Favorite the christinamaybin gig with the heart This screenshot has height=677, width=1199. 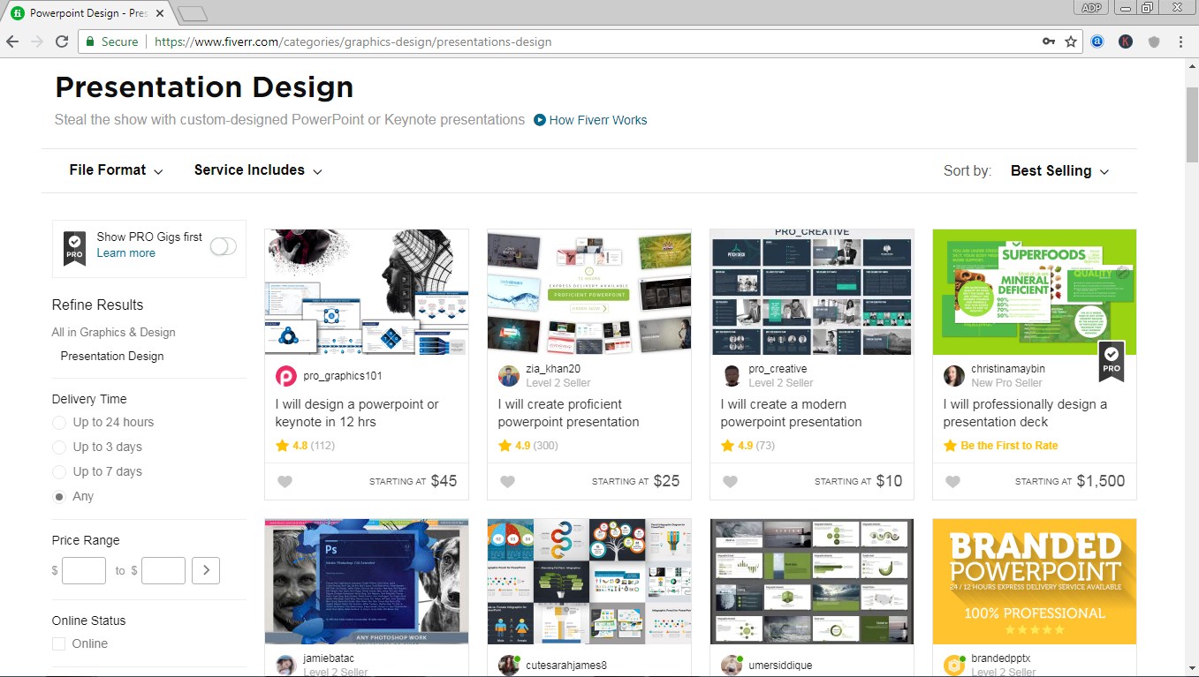click(x=952, y=482)
